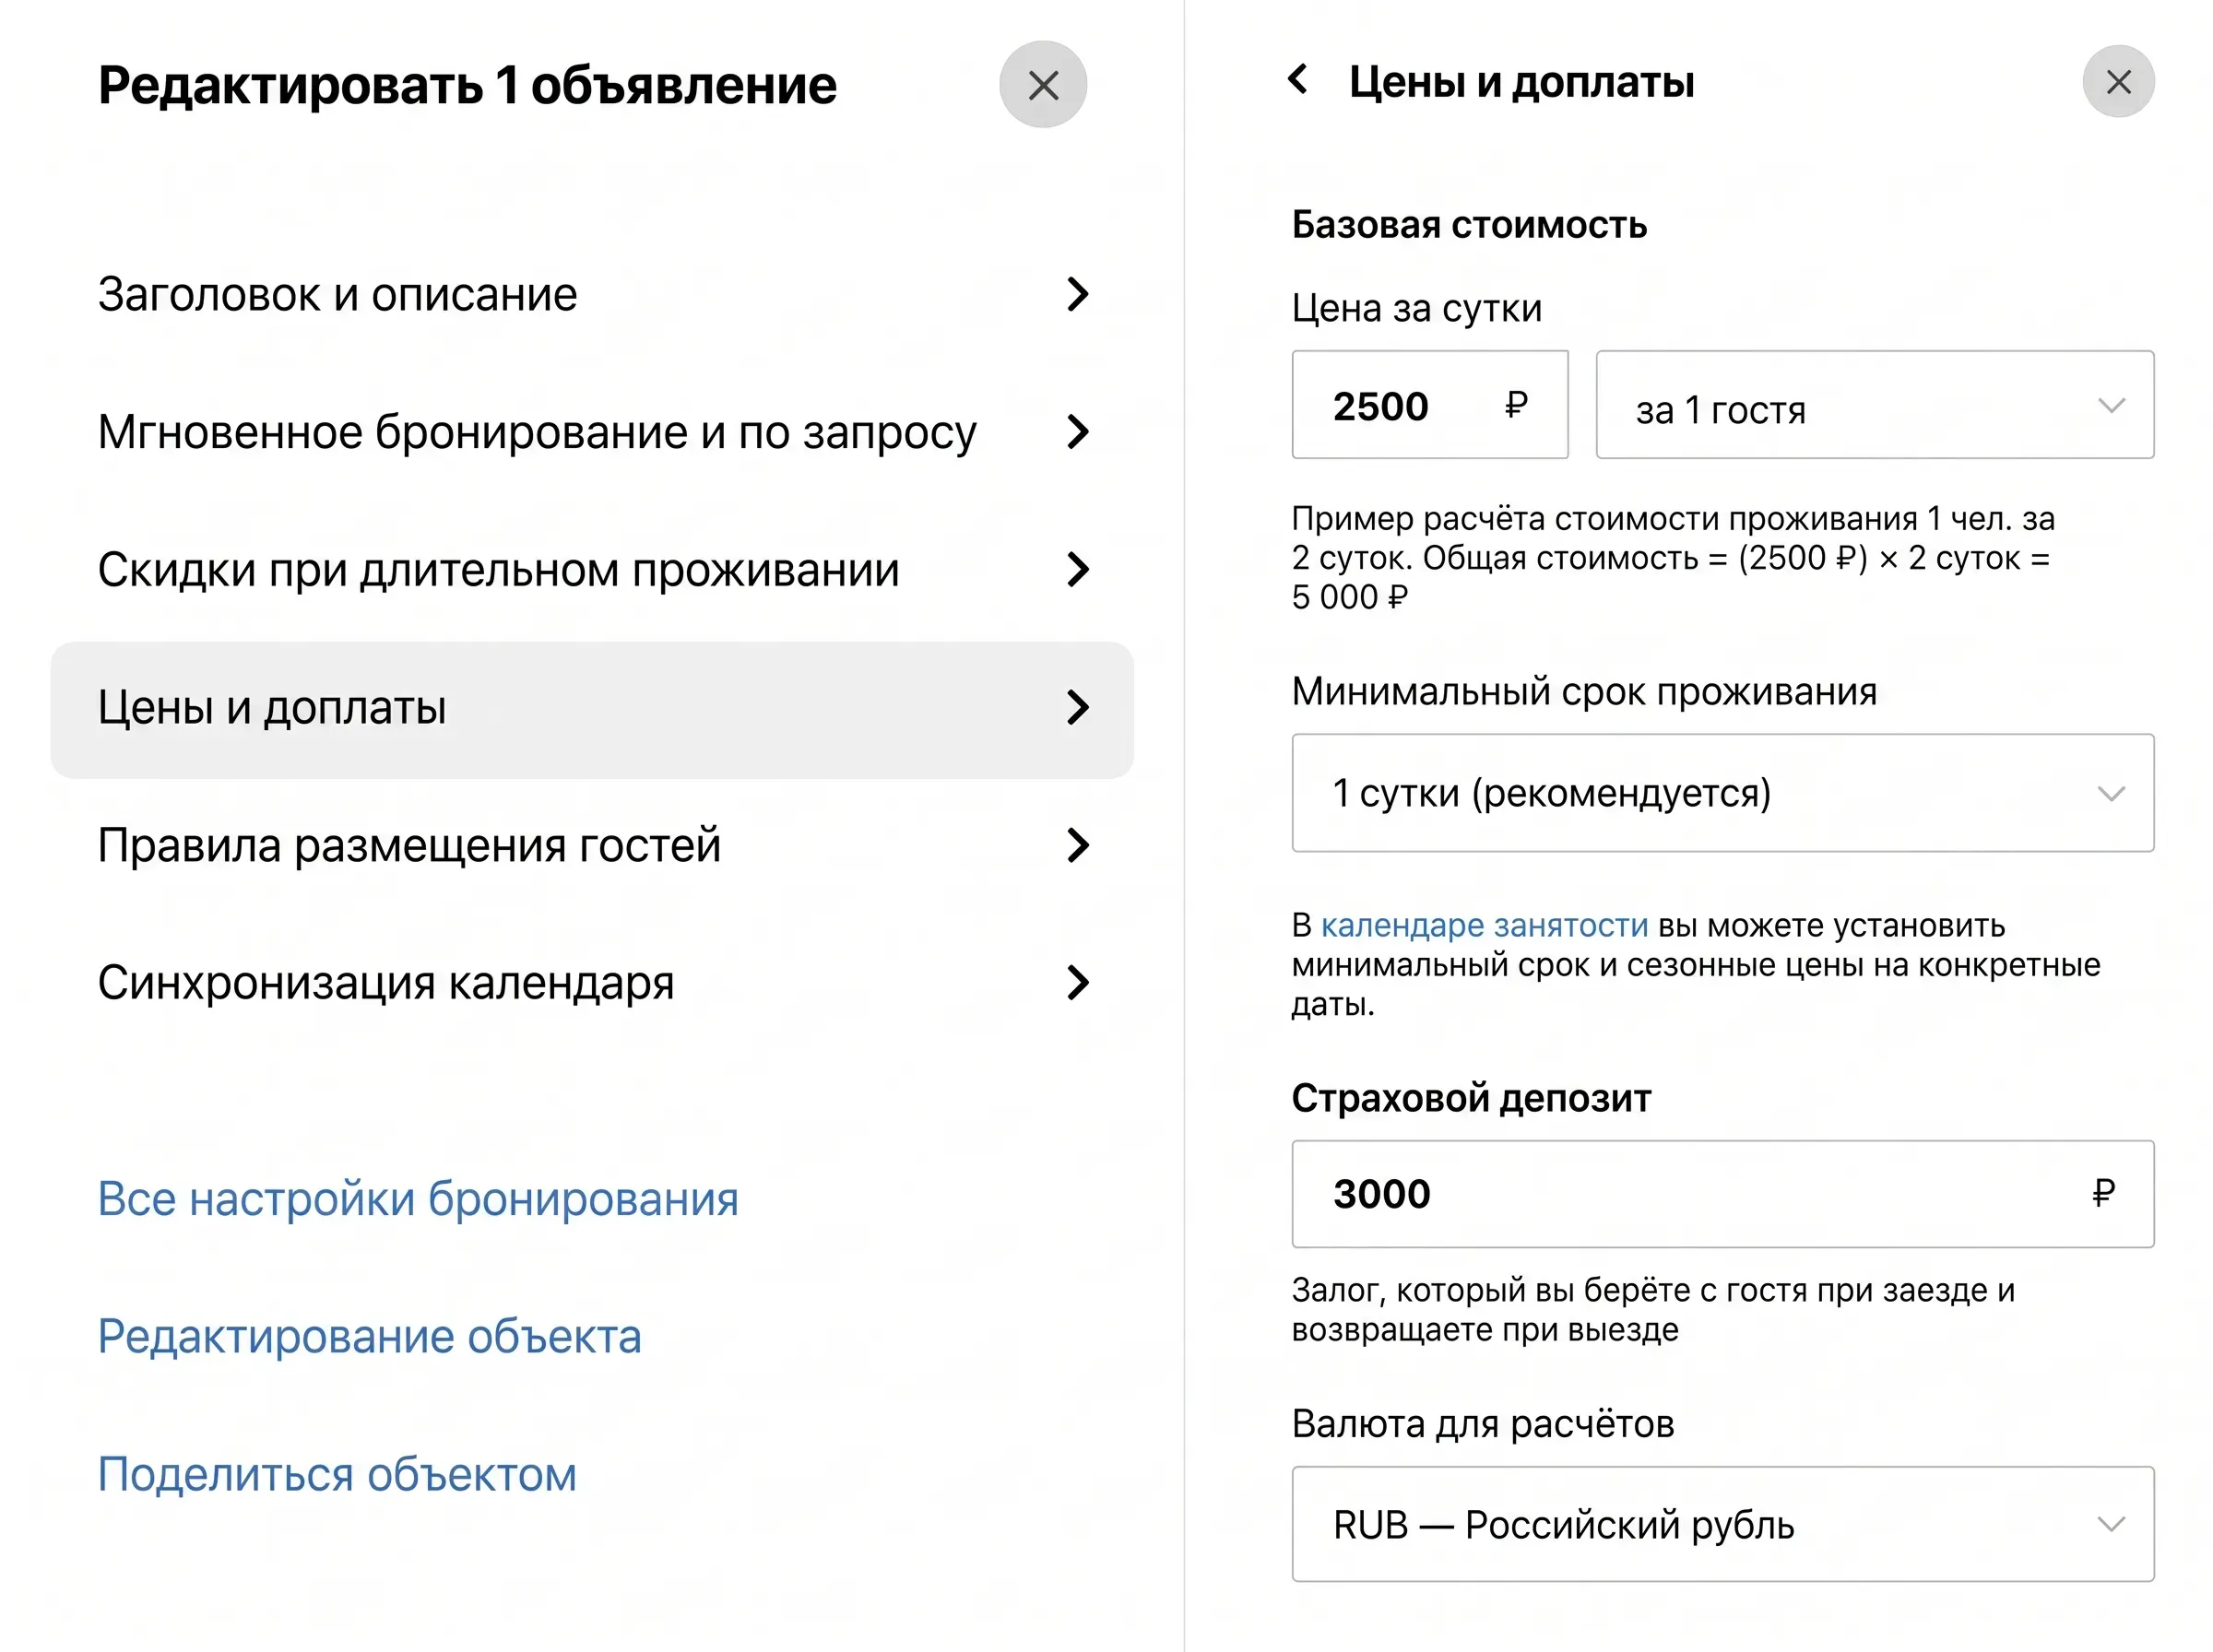The image size is (2213, 1652).
Task: Close the Цены и доплаты panel
Action: tap(2118, 82)
